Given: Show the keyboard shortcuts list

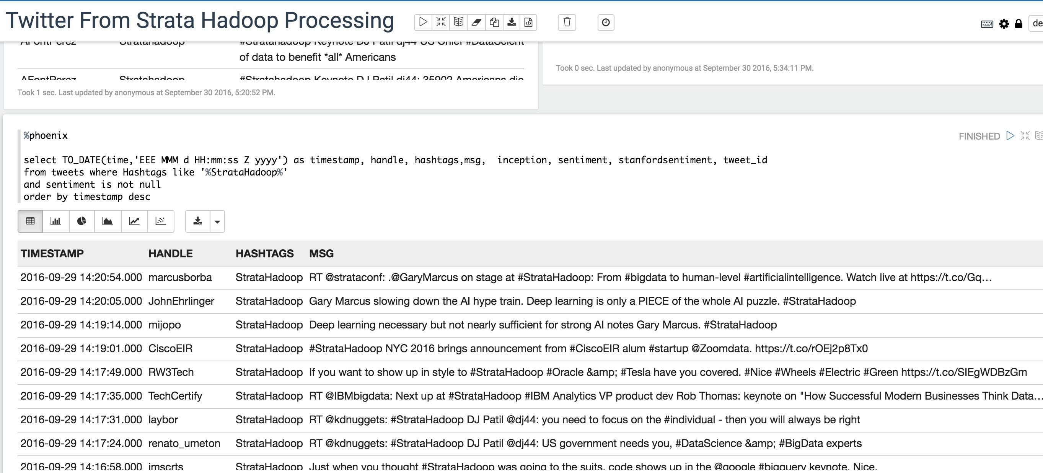Looking at the screenshot, I should coord(987,24).
